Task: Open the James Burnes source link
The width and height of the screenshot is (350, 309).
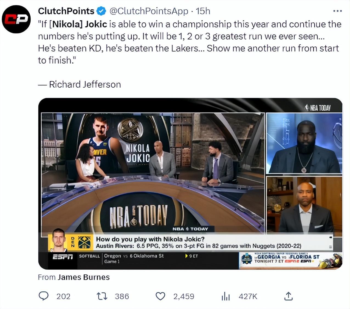Action: tap(84, 277)
